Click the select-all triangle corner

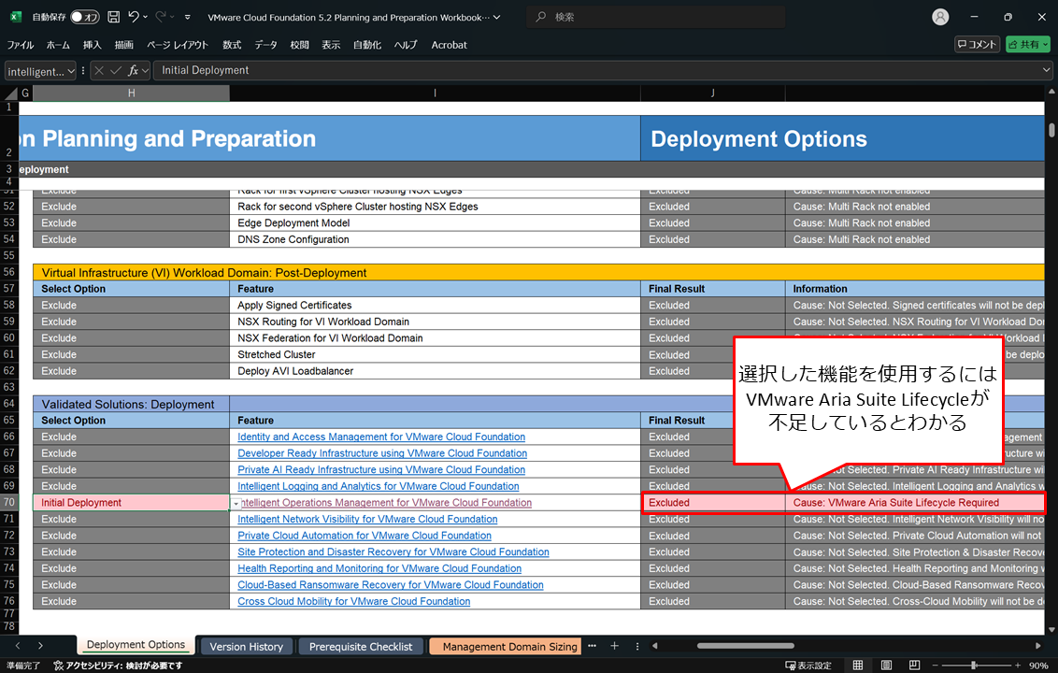[10, 93]
